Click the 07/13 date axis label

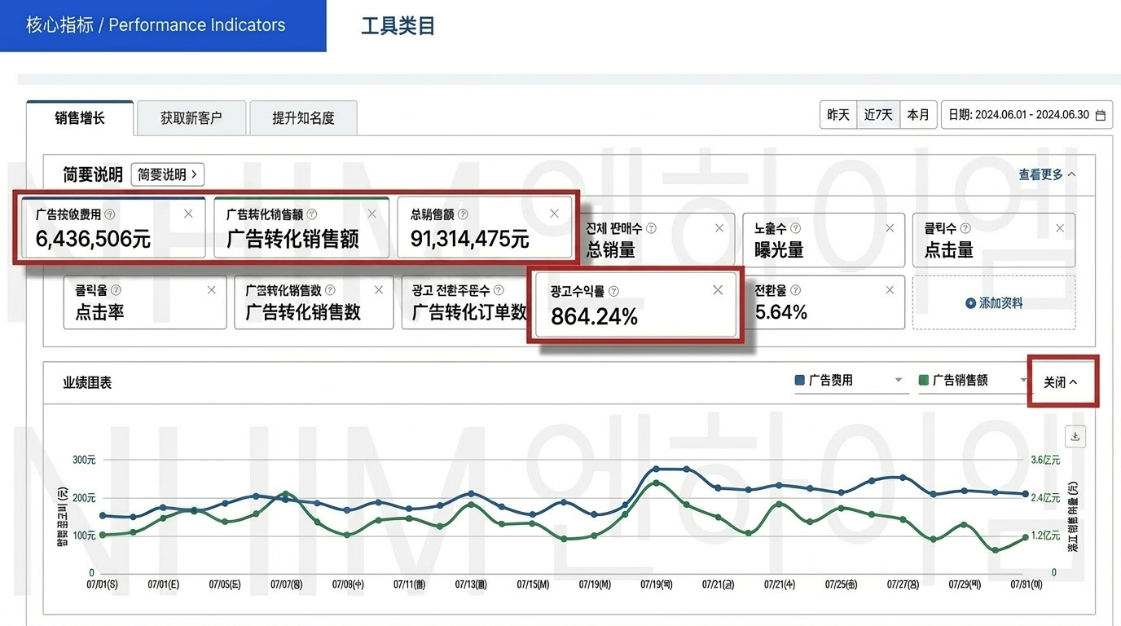point(471,584)
